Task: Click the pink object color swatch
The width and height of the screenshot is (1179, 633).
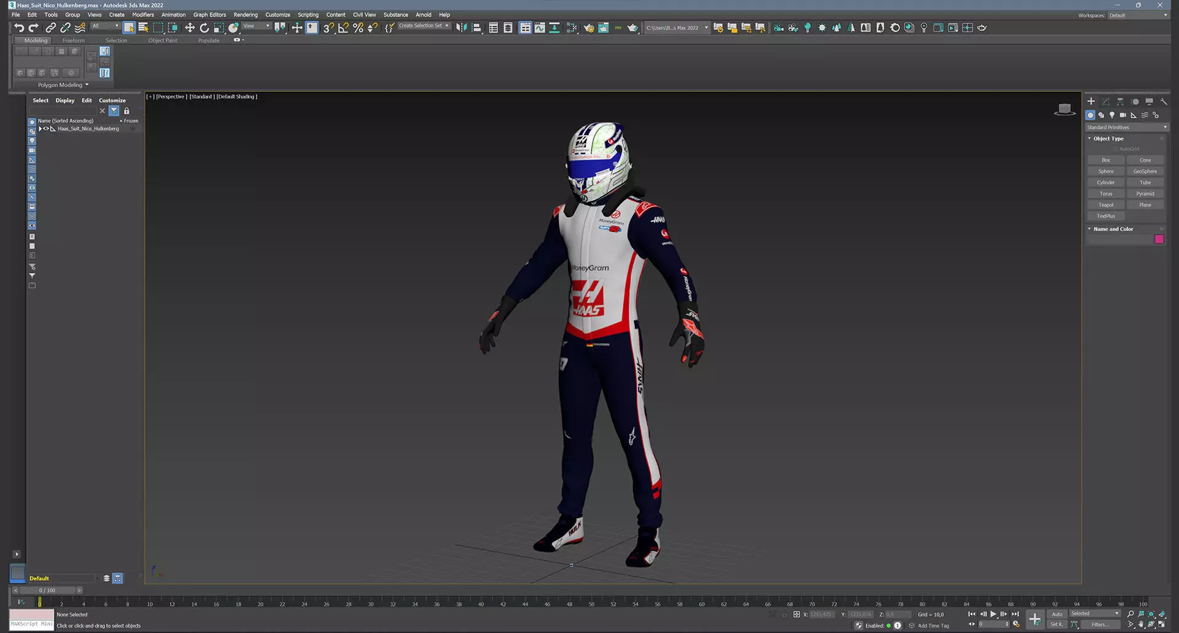Action: [1159, 239]
